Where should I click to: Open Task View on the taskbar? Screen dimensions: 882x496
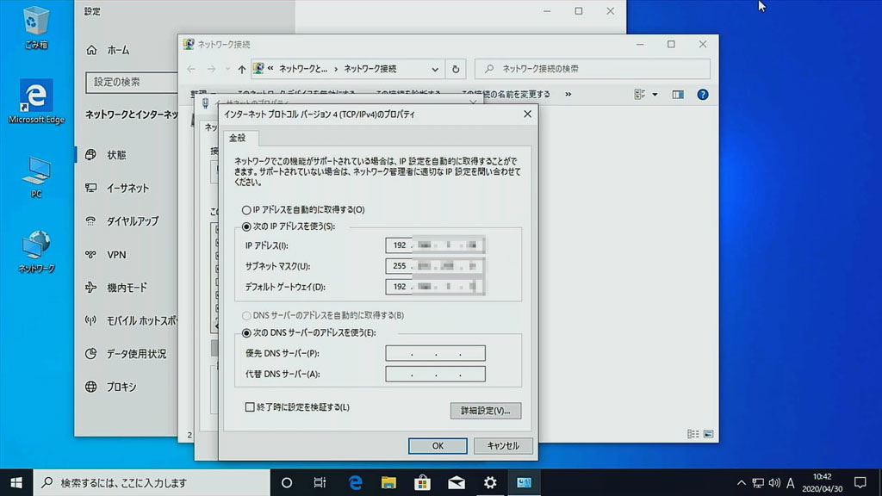pos(320,482)
